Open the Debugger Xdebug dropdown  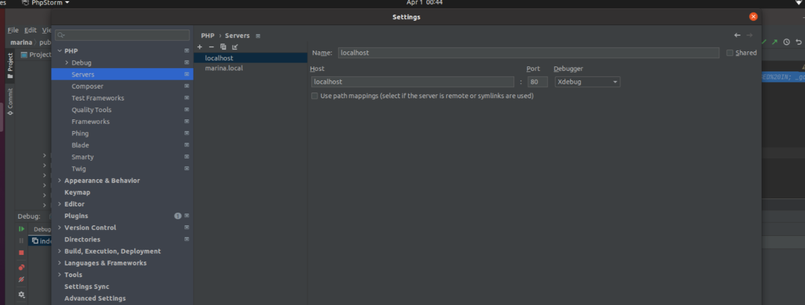click(587, 81)
